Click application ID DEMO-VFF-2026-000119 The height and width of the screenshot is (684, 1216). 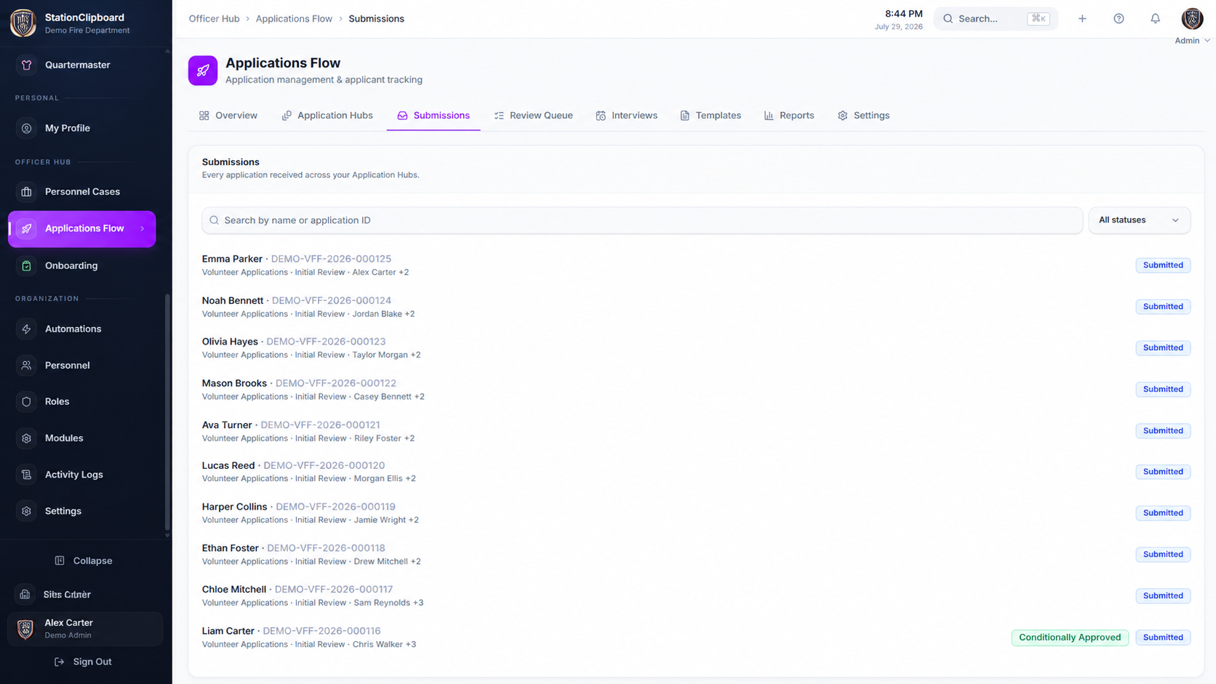point(335,507)
